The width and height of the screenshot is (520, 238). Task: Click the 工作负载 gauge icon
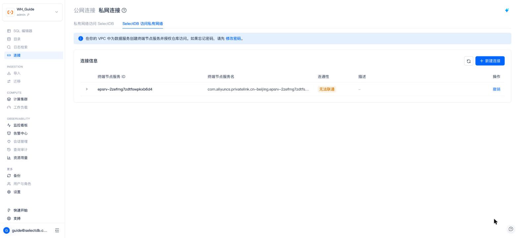point(9,107)
